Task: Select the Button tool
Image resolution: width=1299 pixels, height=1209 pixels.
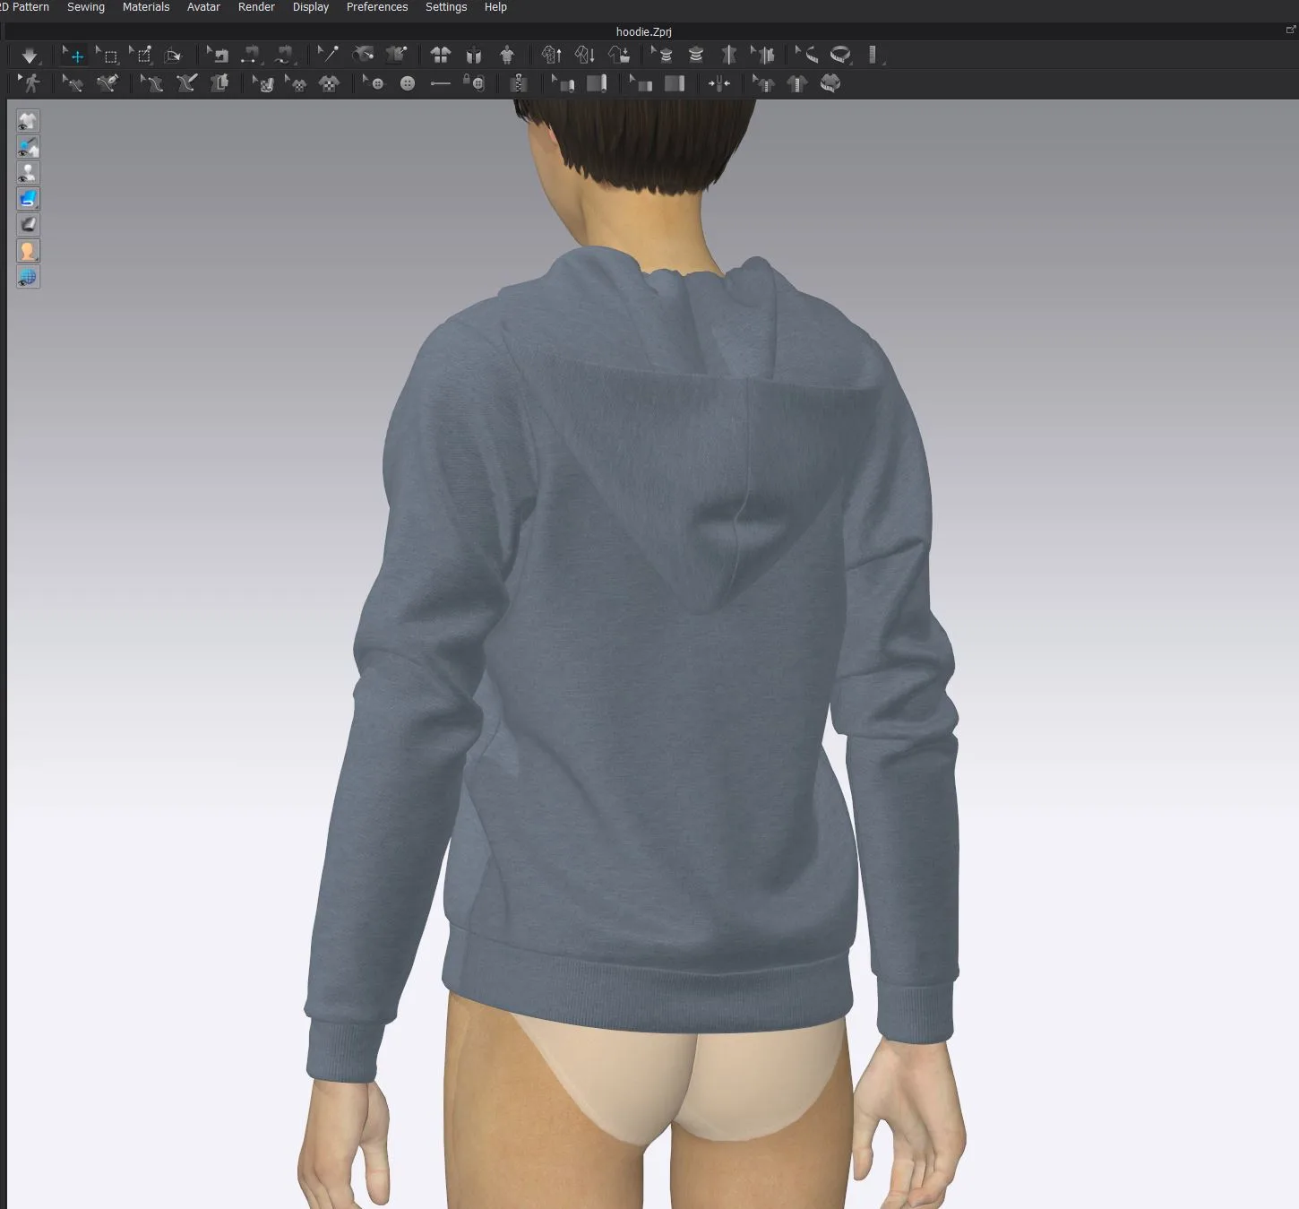Action: pos(407,83)
